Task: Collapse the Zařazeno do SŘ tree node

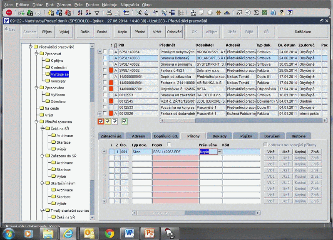Action: tap(42, 156)
